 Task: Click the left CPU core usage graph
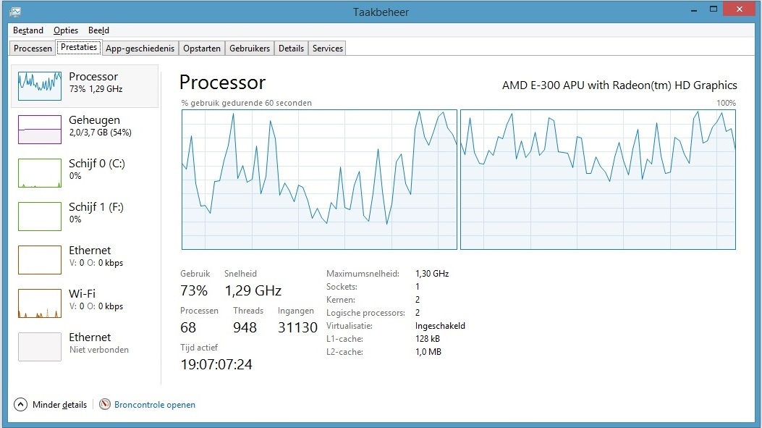(319, 180)
